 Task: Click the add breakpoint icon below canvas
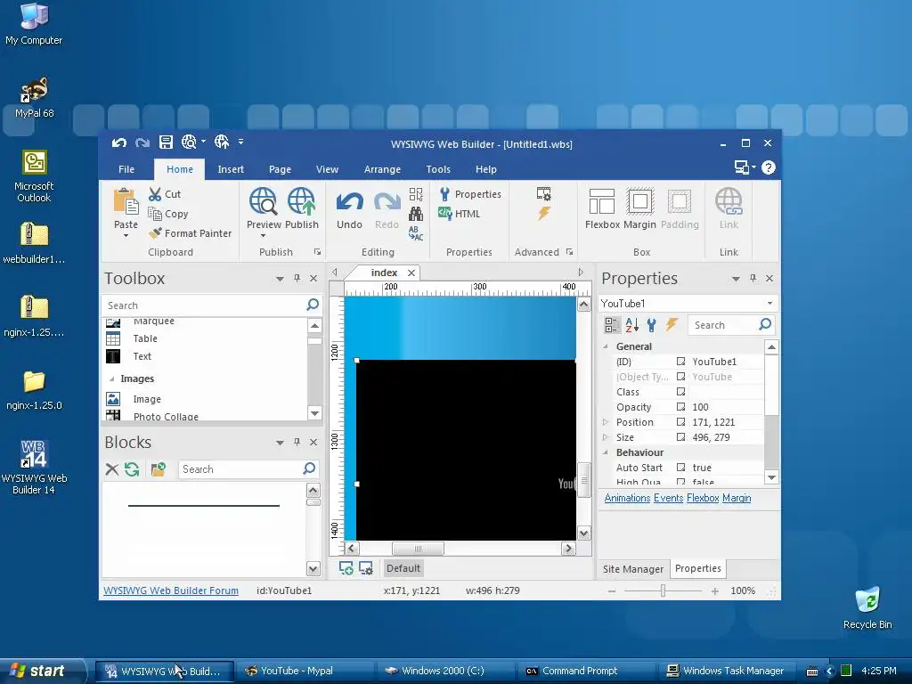(346, 568)
